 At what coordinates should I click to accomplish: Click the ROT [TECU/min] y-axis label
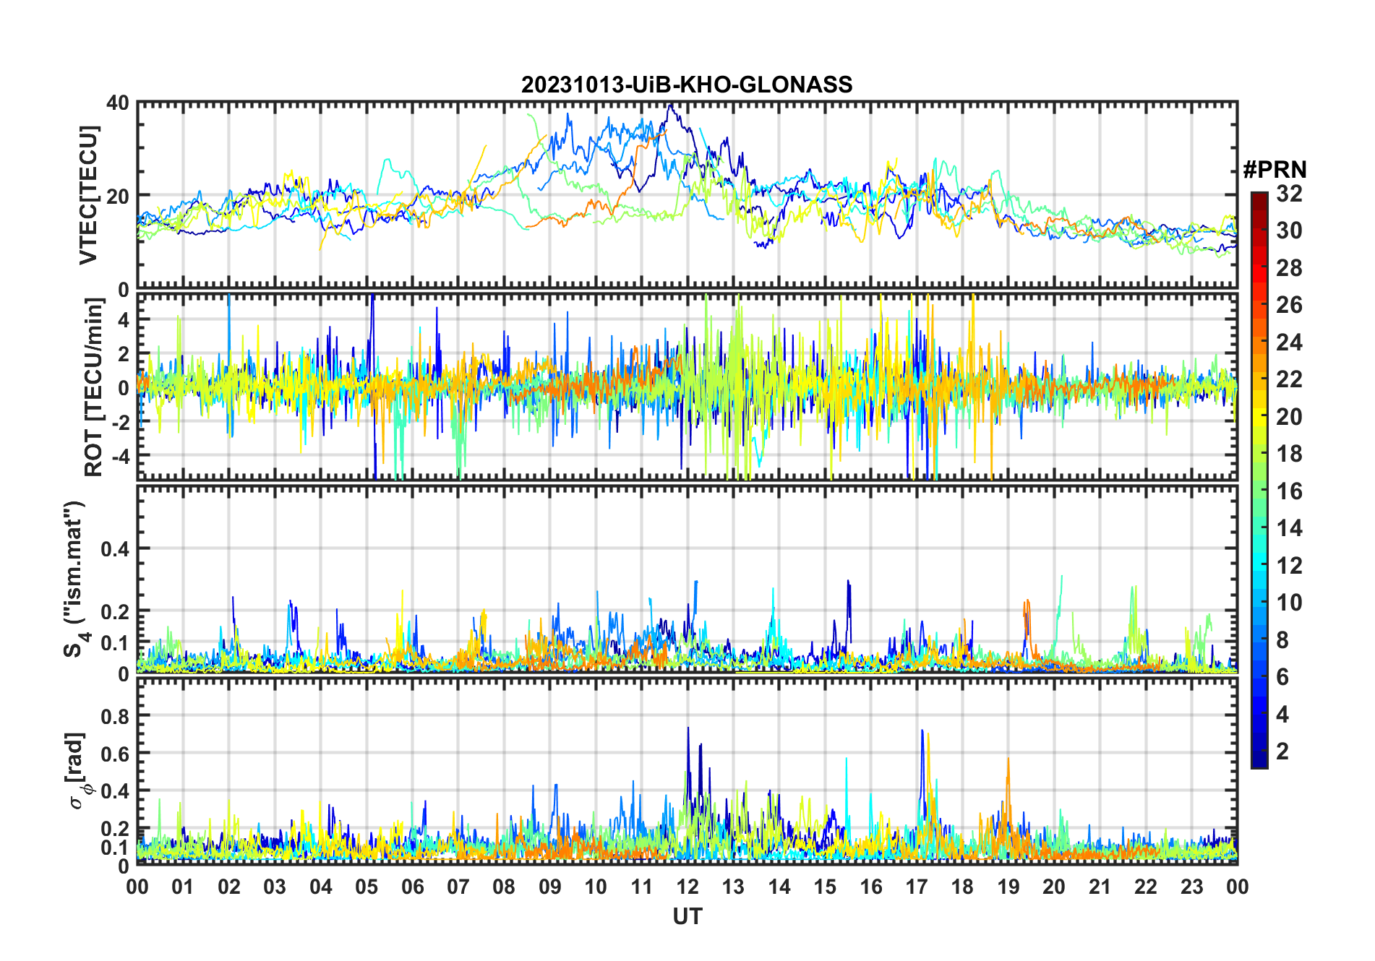[93, 387]
